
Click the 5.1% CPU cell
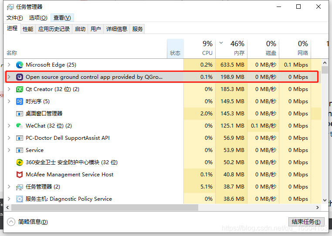coord(200,187)
